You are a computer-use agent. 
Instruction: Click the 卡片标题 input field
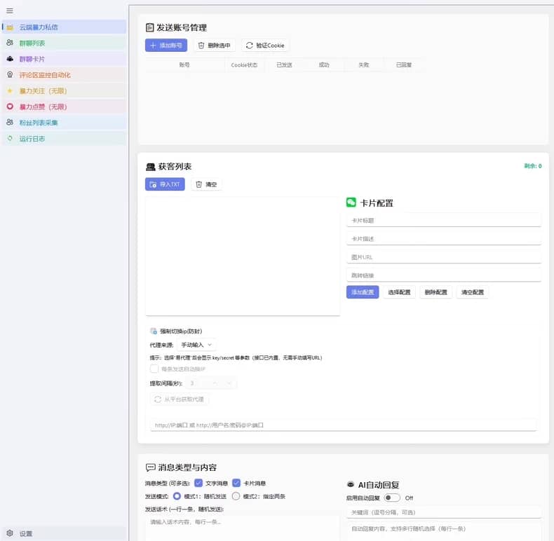443,220
